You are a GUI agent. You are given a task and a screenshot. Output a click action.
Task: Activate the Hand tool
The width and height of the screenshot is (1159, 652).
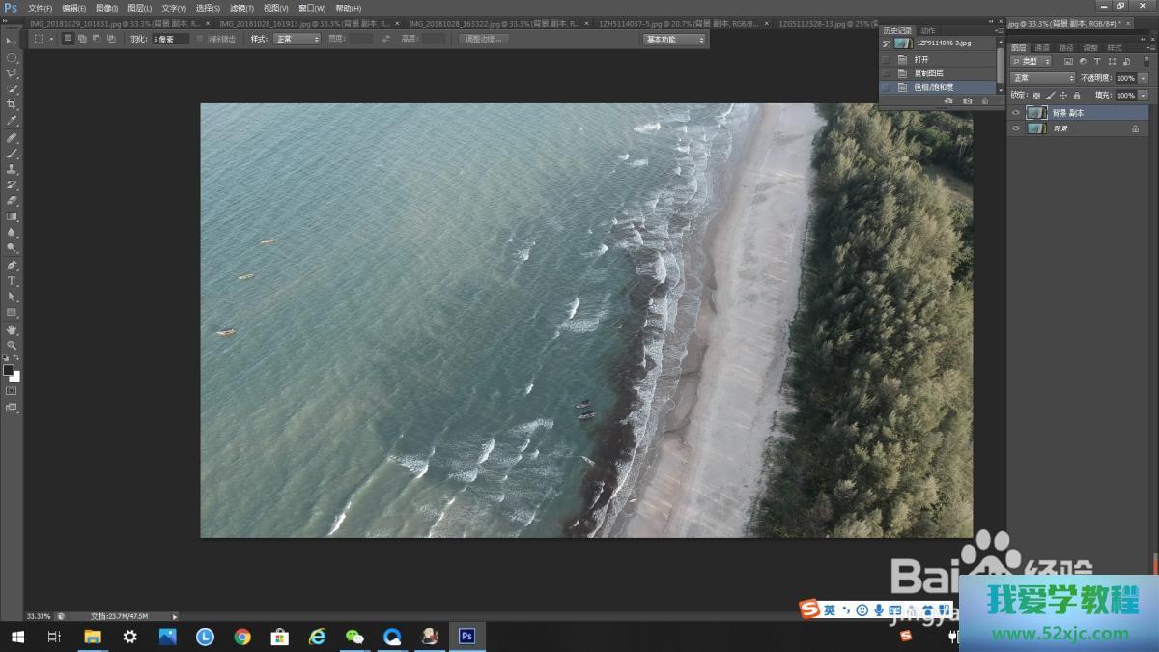[x=12, y=329]
